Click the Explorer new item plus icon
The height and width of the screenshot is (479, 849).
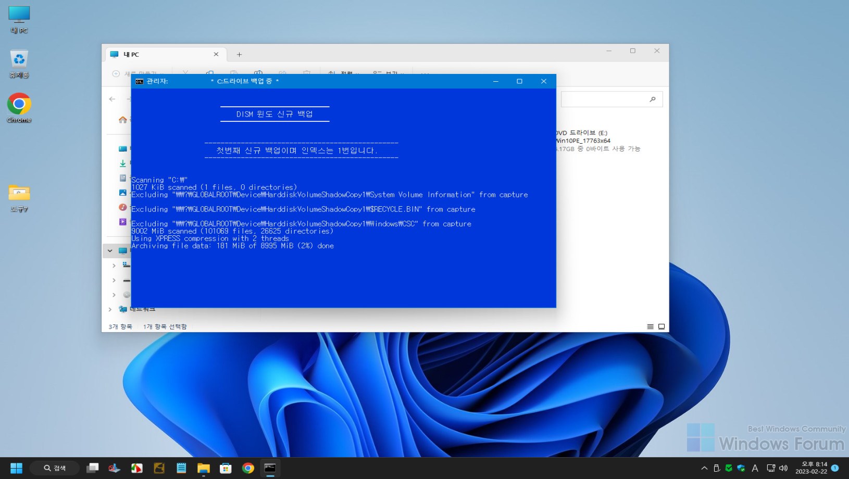(116, 73)
